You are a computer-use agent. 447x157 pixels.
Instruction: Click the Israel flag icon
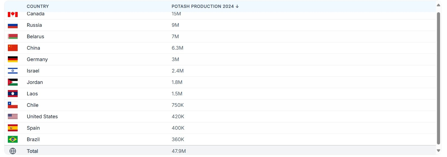point(13,71)
